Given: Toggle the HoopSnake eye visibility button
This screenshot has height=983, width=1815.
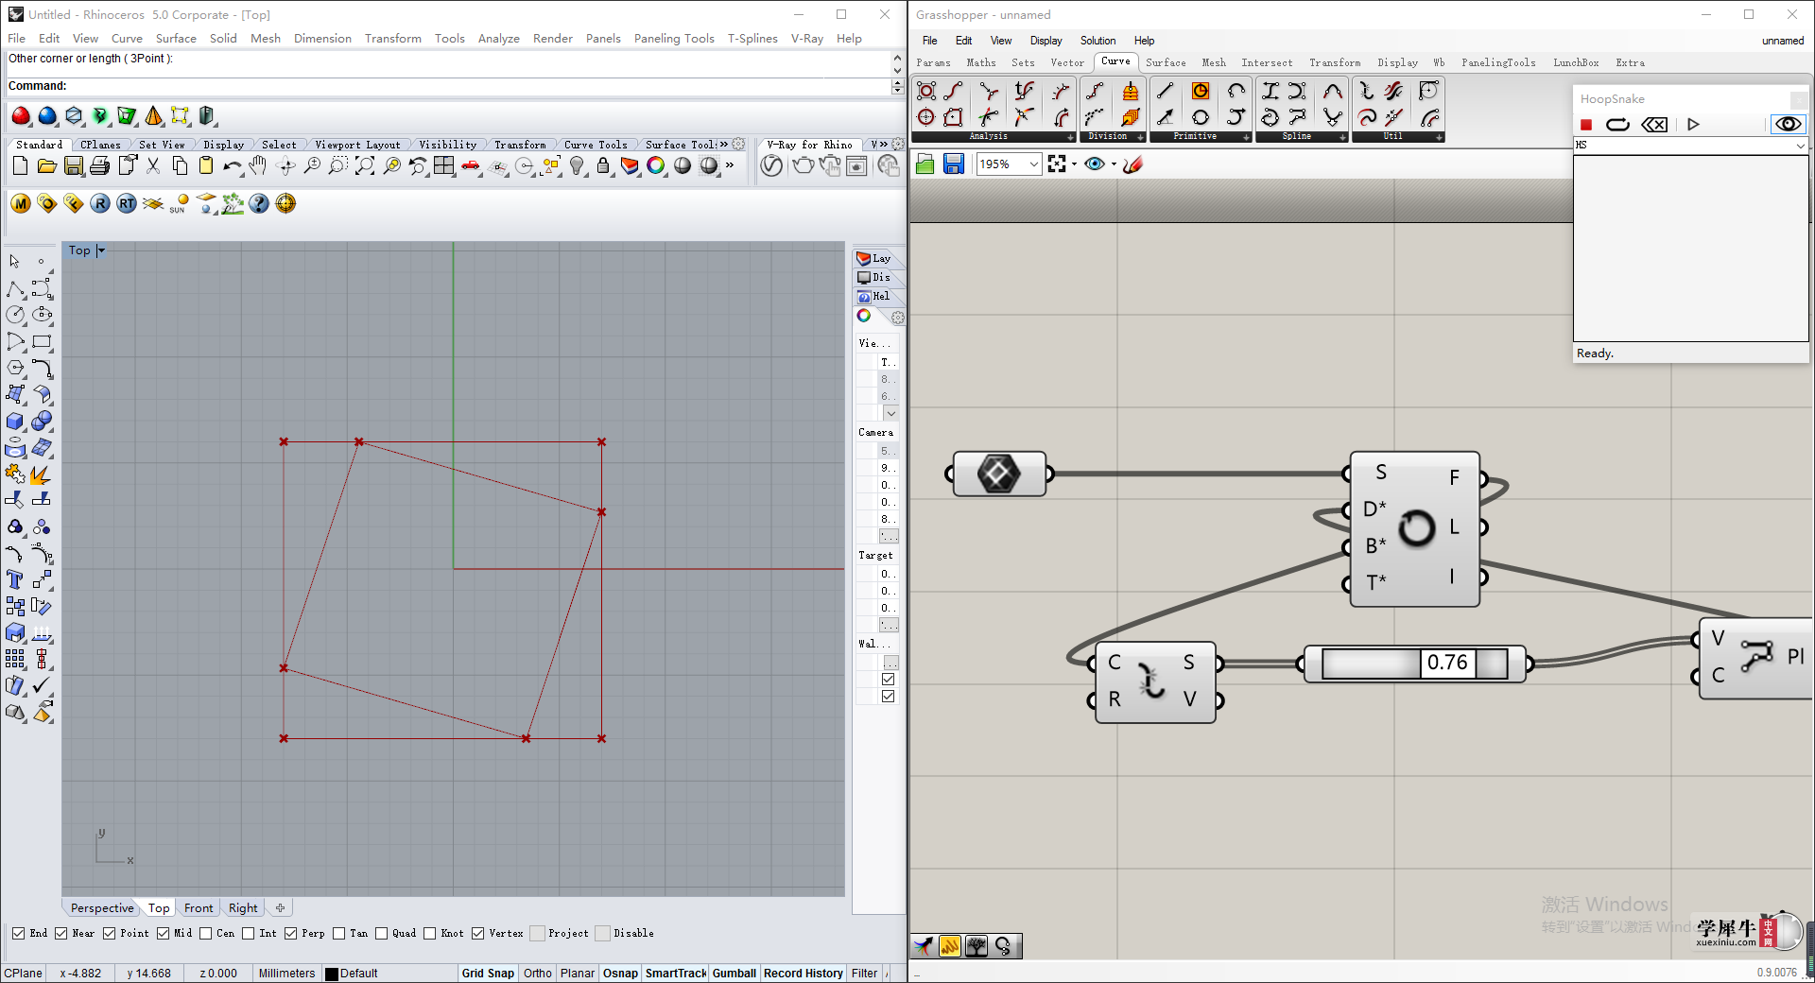Looking at the screenshot, I should (x=1787, y=124).
